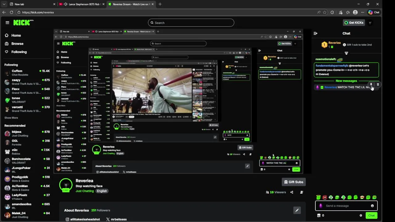Open the emoji picker in message box
Image resolution: width=395 pixels, height=222 pixels.
tap(372, 206)
